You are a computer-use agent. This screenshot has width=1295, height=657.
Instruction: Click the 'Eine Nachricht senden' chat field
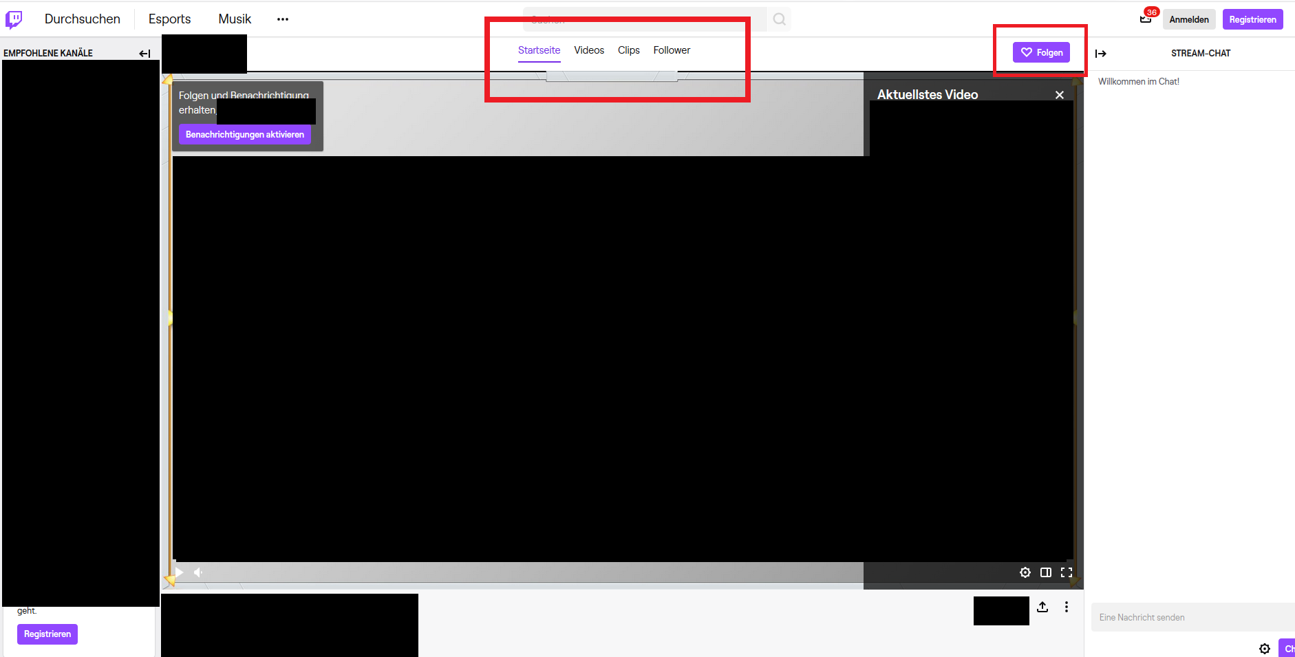(x=1190, y=617)
